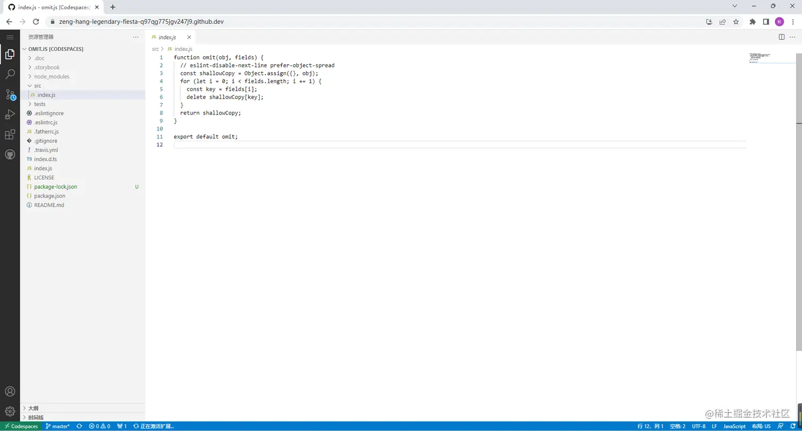Go back in browser history
The image size is (802, 431).
point(9,22)
